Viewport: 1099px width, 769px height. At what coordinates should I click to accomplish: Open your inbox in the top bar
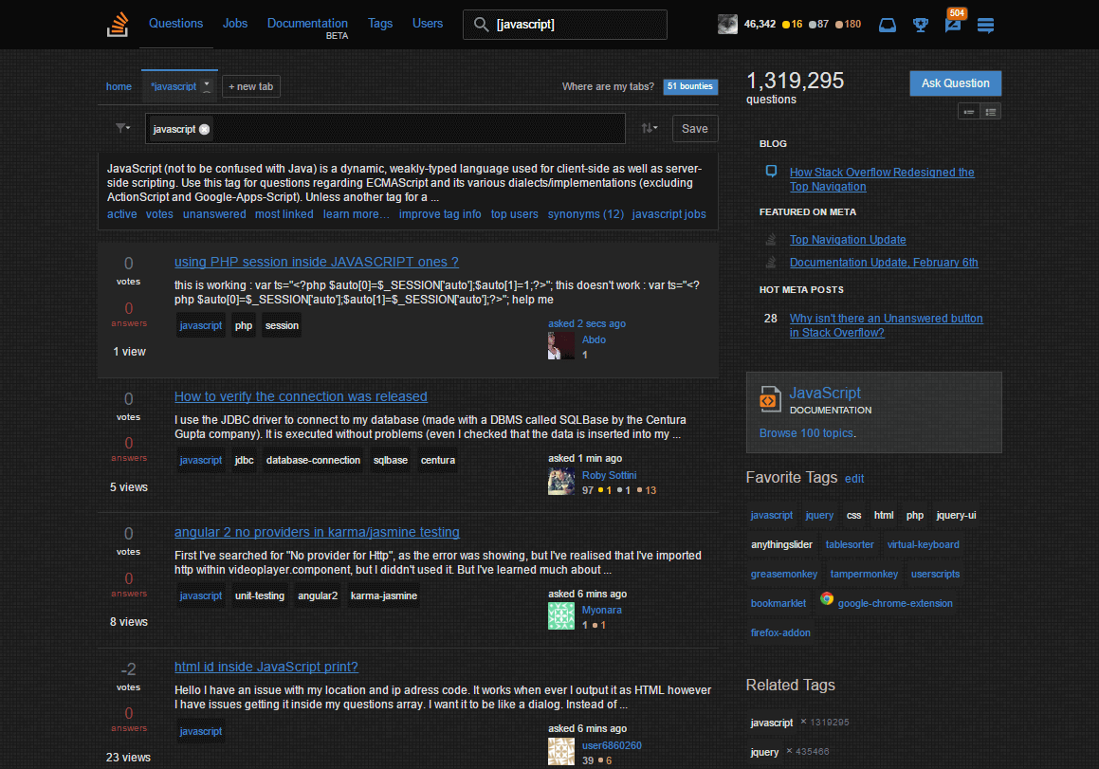click(x=887, y=25)
